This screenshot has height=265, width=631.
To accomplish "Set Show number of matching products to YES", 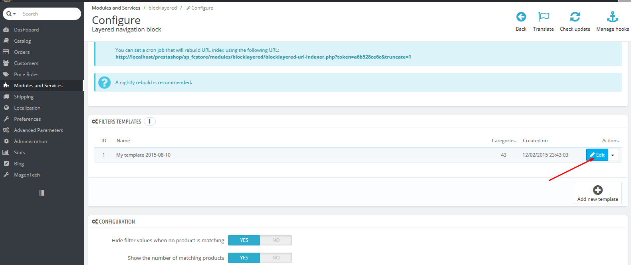I will (x=244, y=258).
